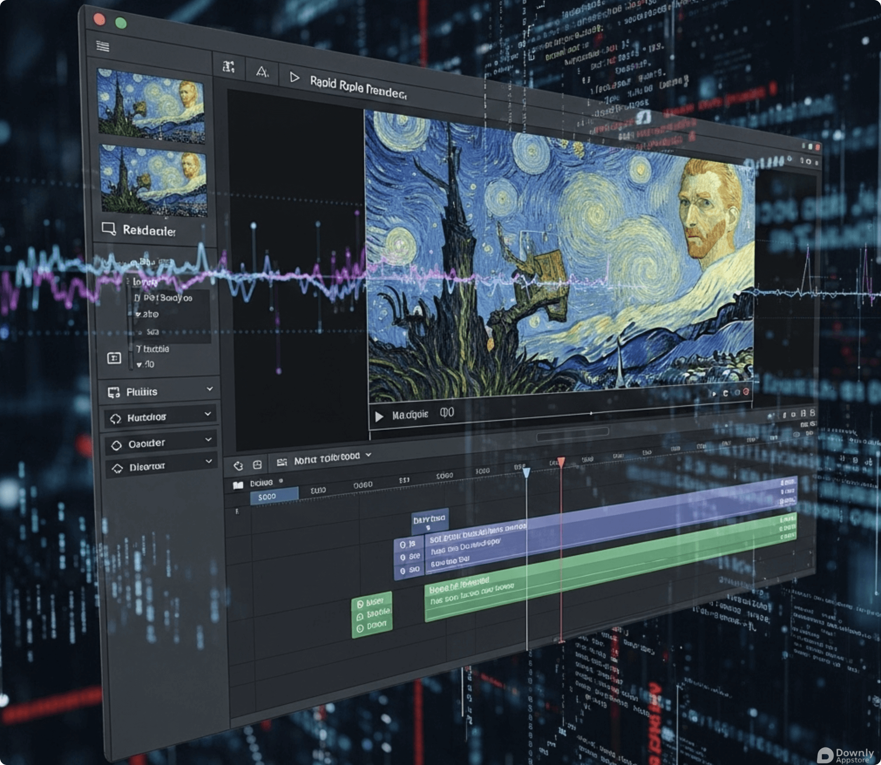
Task: Click the red record icon under preview
Action: click(x=746, y=392)
